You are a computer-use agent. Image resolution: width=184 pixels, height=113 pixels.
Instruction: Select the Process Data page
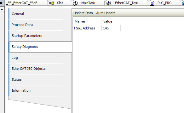[40, 25]
